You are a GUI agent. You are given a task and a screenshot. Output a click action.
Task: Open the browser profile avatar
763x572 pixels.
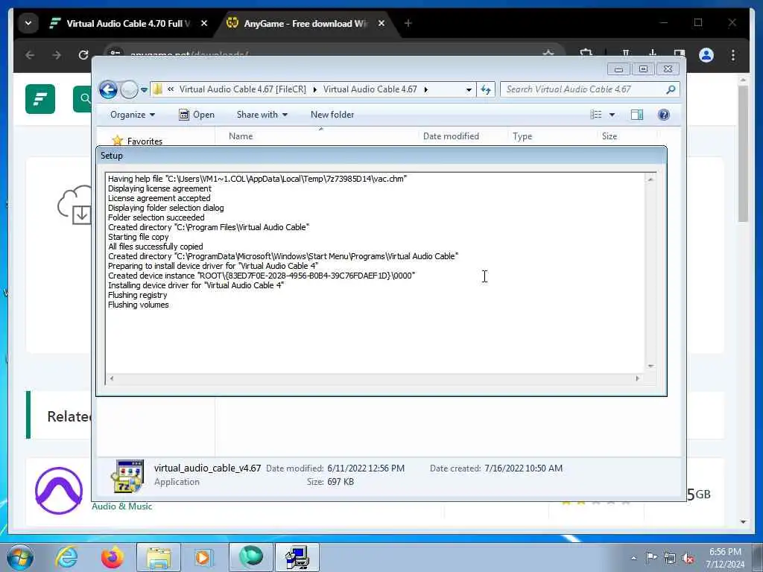point(706,55)
